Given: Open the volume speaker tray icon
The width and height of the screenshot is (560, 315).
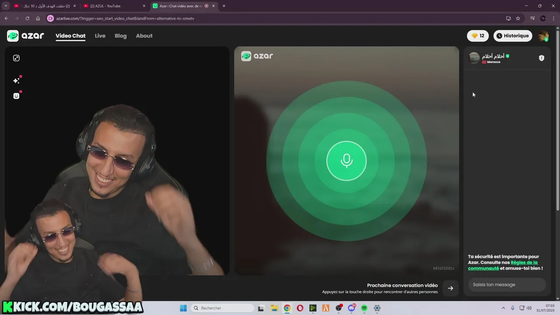Looking at the screenshot, I should [529, 308].
